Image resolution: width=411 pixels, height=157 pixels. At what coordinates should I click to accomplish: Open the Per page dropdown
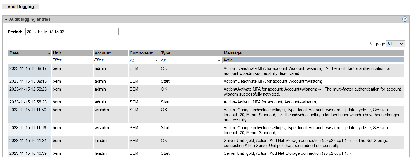(395, 44)
